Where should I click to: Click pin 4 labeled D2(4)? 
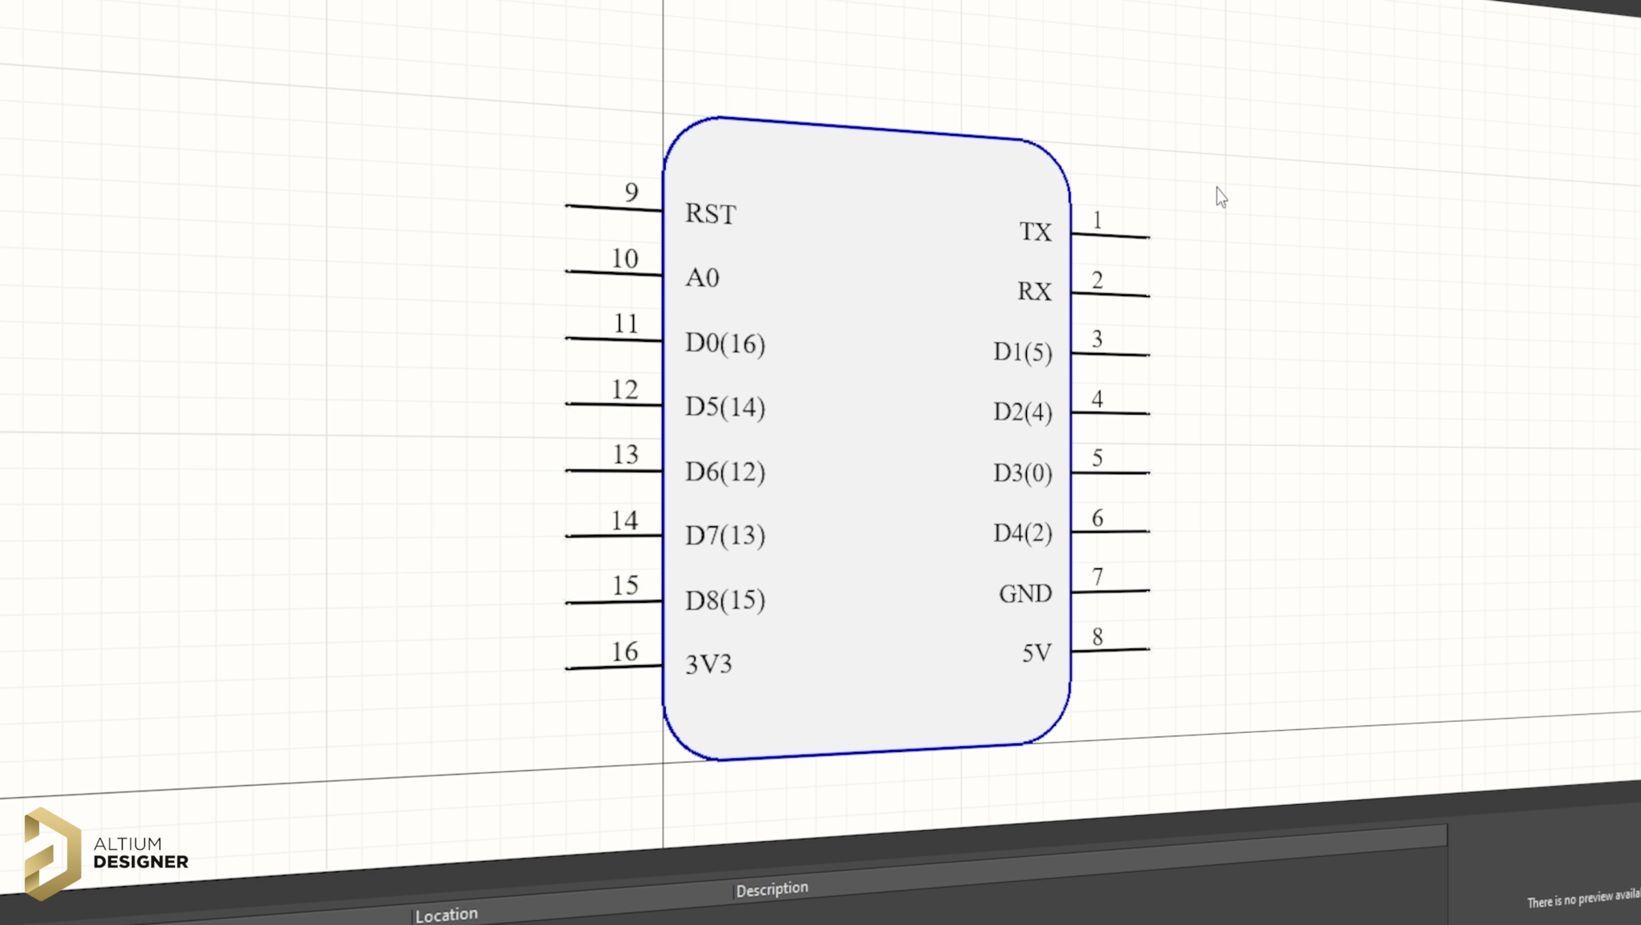(1110, 413)
